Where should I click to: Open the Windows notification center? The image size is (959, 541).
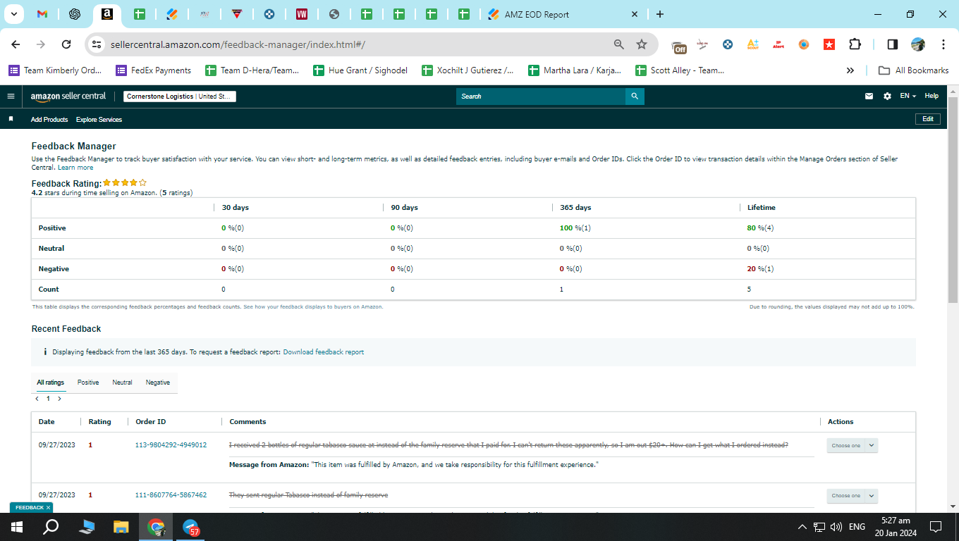click(936, 527)
